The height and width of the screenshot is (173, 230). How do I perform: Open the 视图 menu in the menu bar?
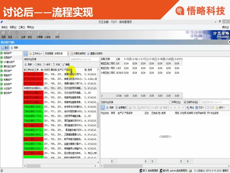13,27
